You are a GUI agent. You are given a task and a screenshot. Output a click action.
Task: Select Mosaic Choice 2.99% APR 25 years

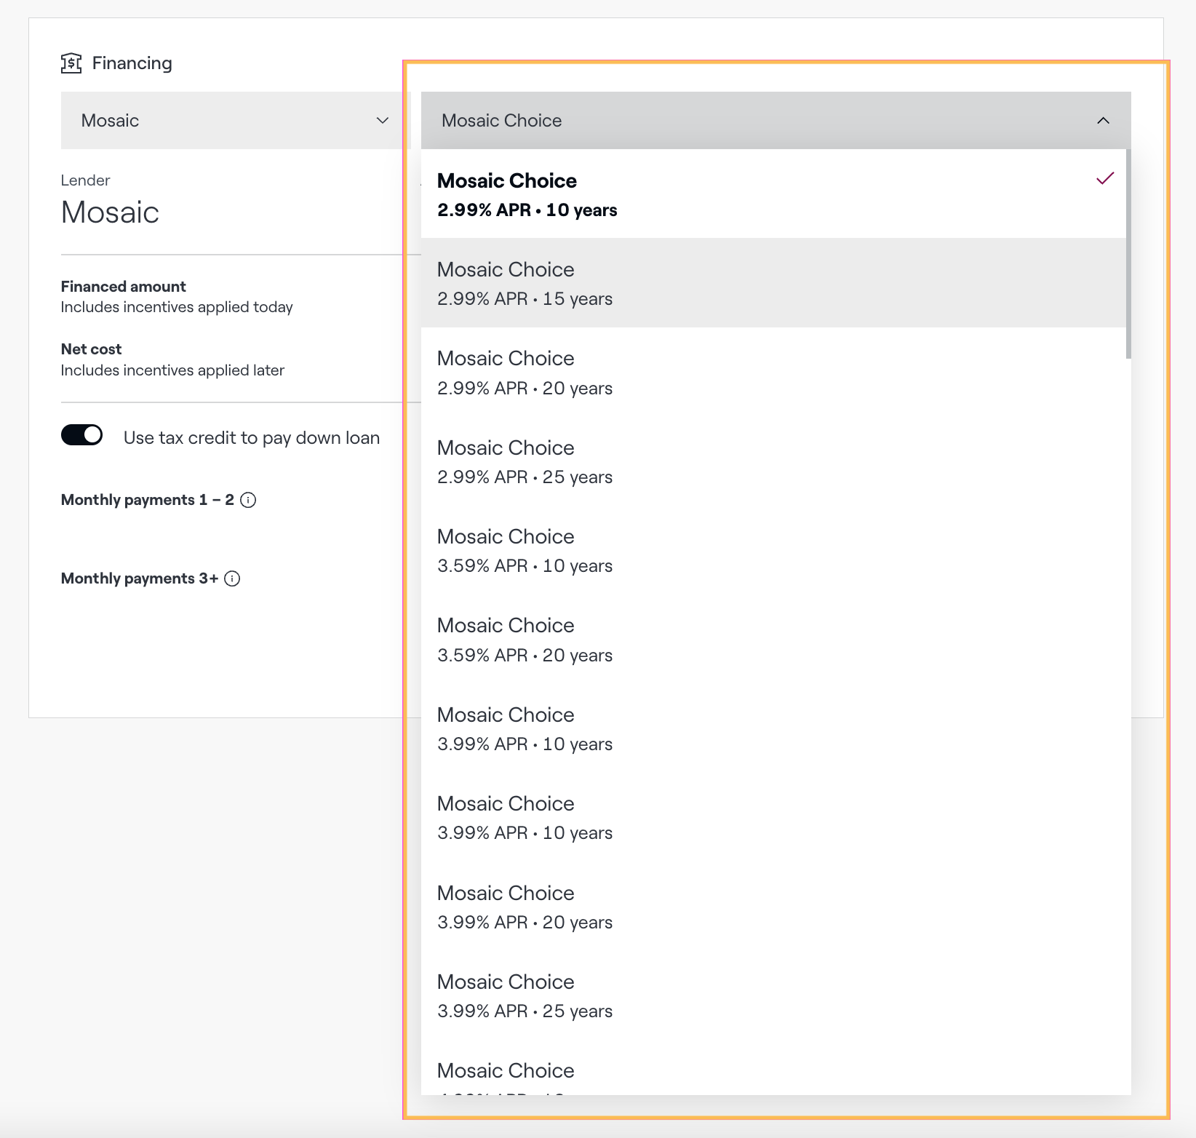773,461
